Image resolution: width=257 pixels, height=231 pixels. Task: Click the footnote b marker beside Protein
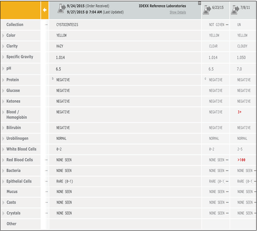point(53,79)
